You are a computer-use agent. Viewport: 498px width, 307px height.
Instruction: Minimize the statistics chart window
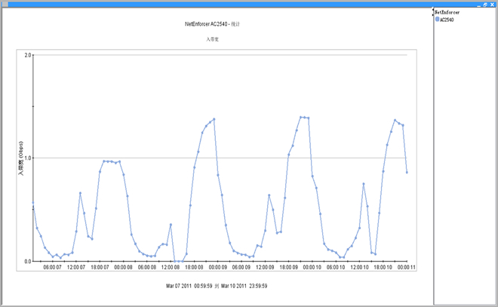[x=478, y=4]
